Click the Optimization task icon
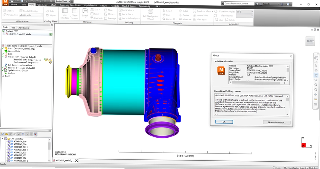The height and width of the screenshot is (169, 320). coord(6,71)
